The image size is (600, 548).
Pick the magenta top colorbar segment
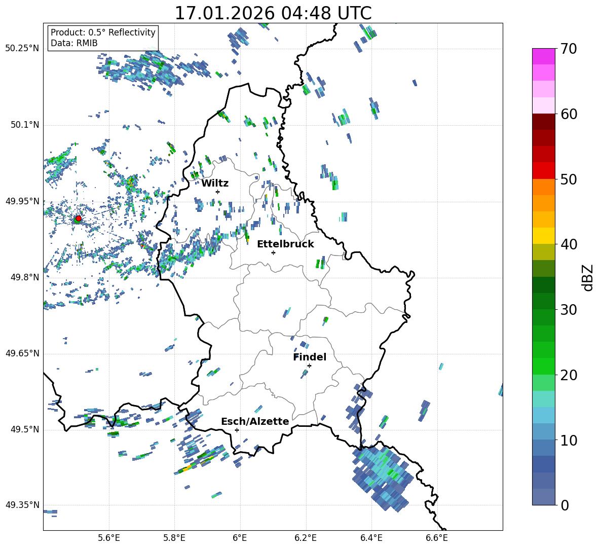544,56
